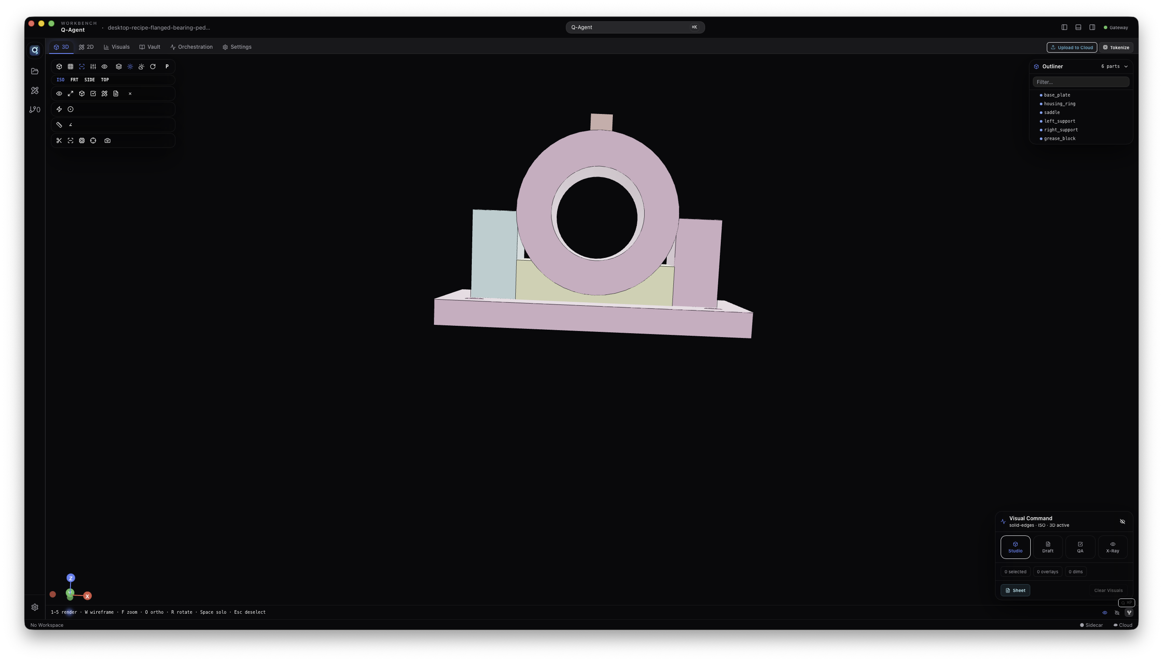This screenshot has width=1163, height=662.
Task: Click the camera screenshot icon
Action: tap(108, 140)
